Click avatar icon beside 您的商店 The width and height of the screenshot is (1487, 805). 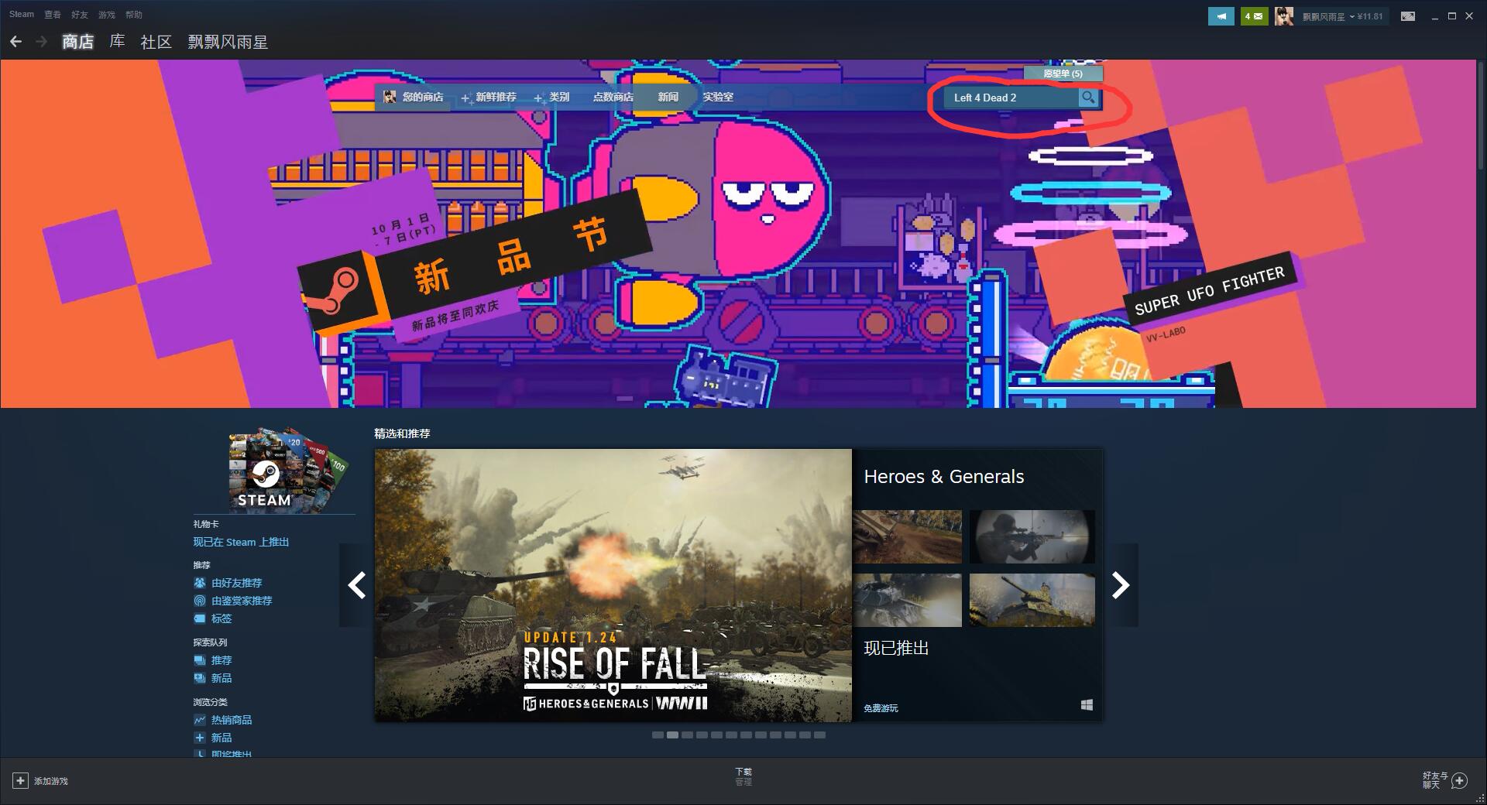coord(390,97)
